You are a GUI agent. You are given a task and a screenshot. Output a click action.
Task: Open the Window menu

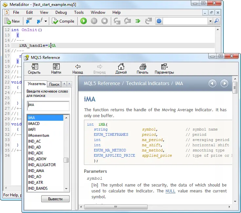coord(98,12)
